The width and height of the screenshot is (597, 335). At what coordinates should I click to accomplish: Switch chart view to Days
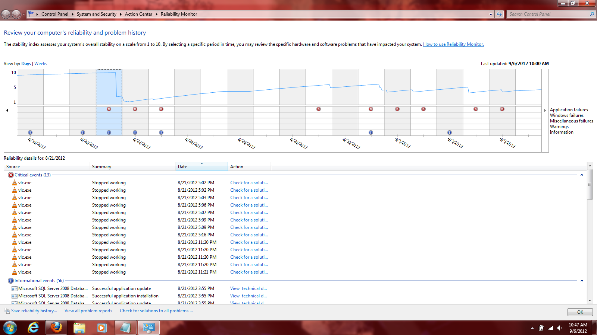click(26, 64)
